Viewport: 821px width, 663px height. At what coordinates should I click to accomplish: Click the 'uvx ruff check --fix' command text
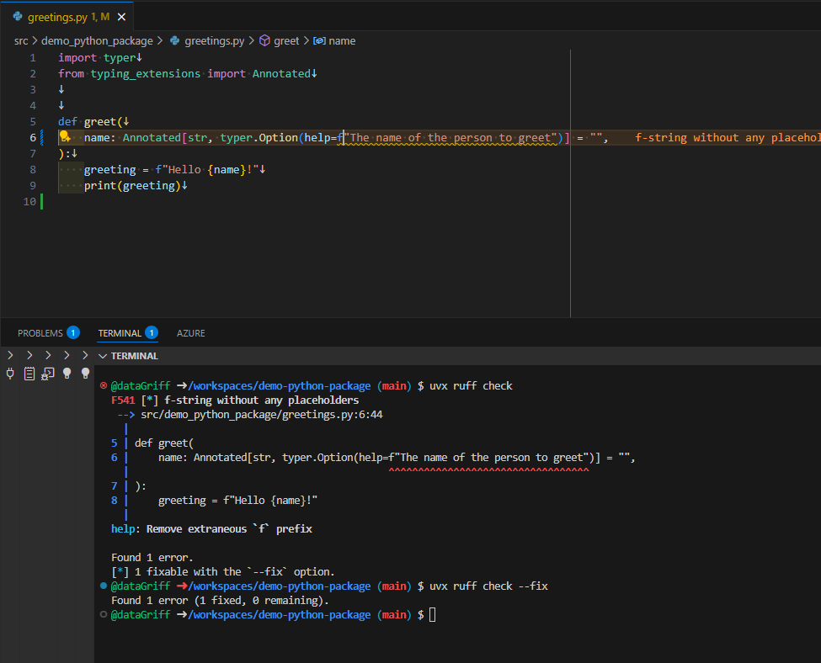click(488, 586)
